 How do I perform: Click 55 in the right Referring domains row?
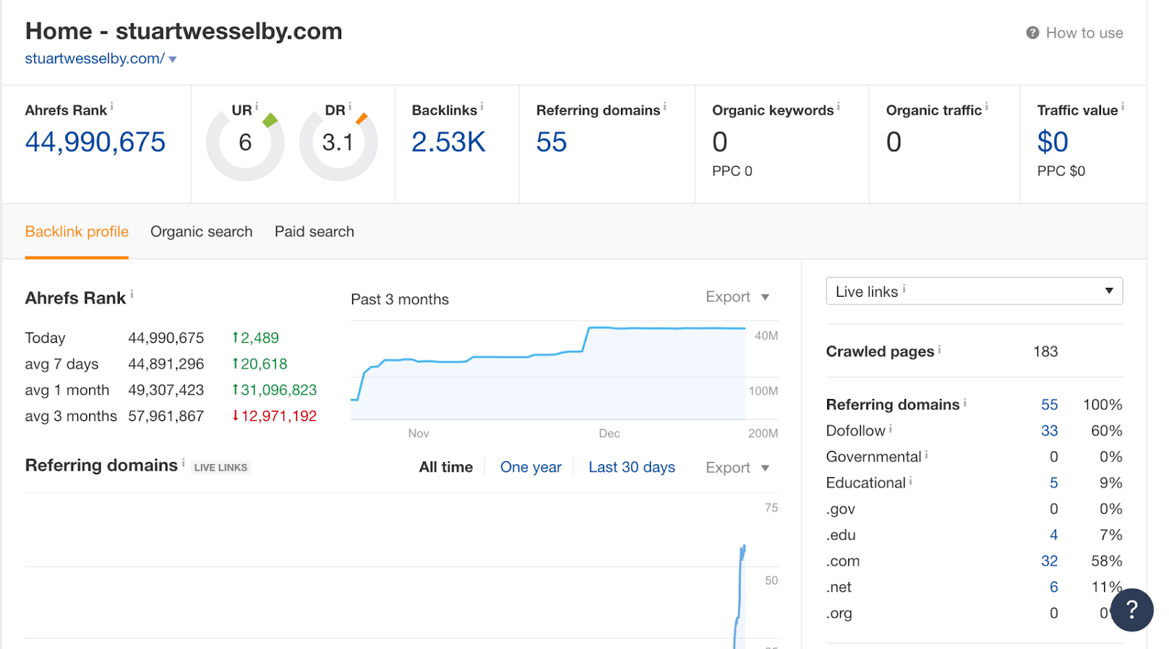point(1049,405)
